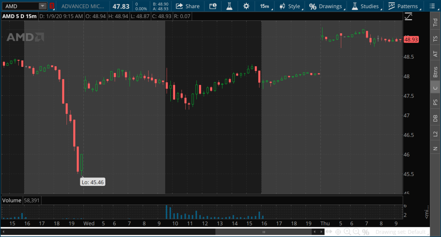
Task: Click the 47.83 last price
Action: coord(121,6)
